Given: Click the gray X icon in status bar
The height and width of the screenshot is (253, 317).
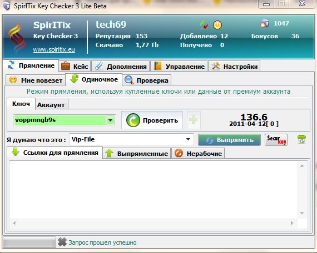Looking at the screenshot, I should coord(62,242).
